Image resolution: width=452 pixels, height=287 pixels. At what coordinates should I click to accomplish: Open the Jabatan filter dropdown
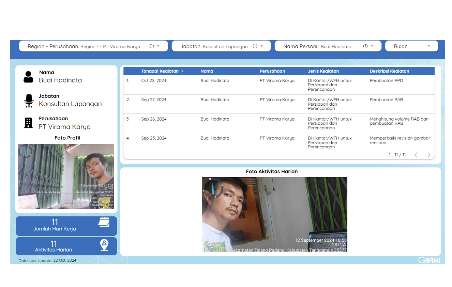(x=221, y=46)
